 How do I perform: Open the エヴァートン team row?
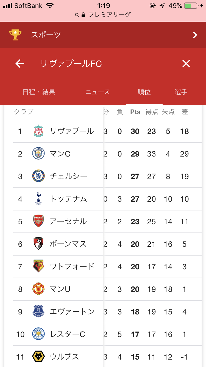(x=72, y=312)
